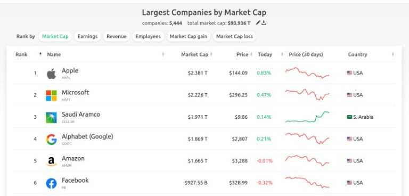Open the Alphabet (Google) company link

click(87, 136)
